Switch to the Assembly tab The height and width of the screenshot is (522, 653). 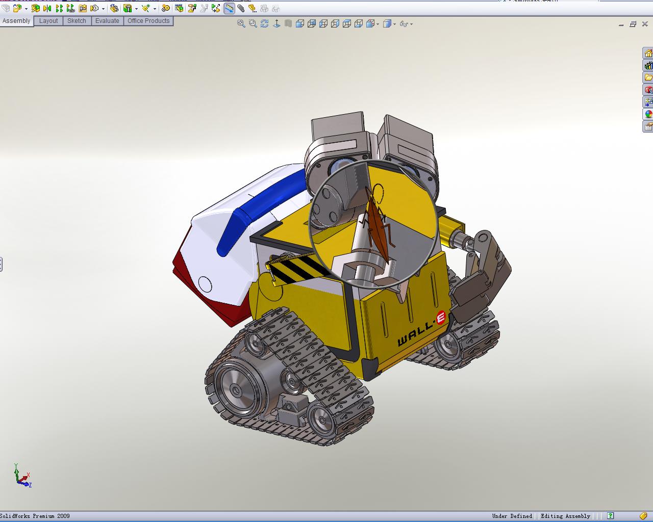[x=17, y=21]
